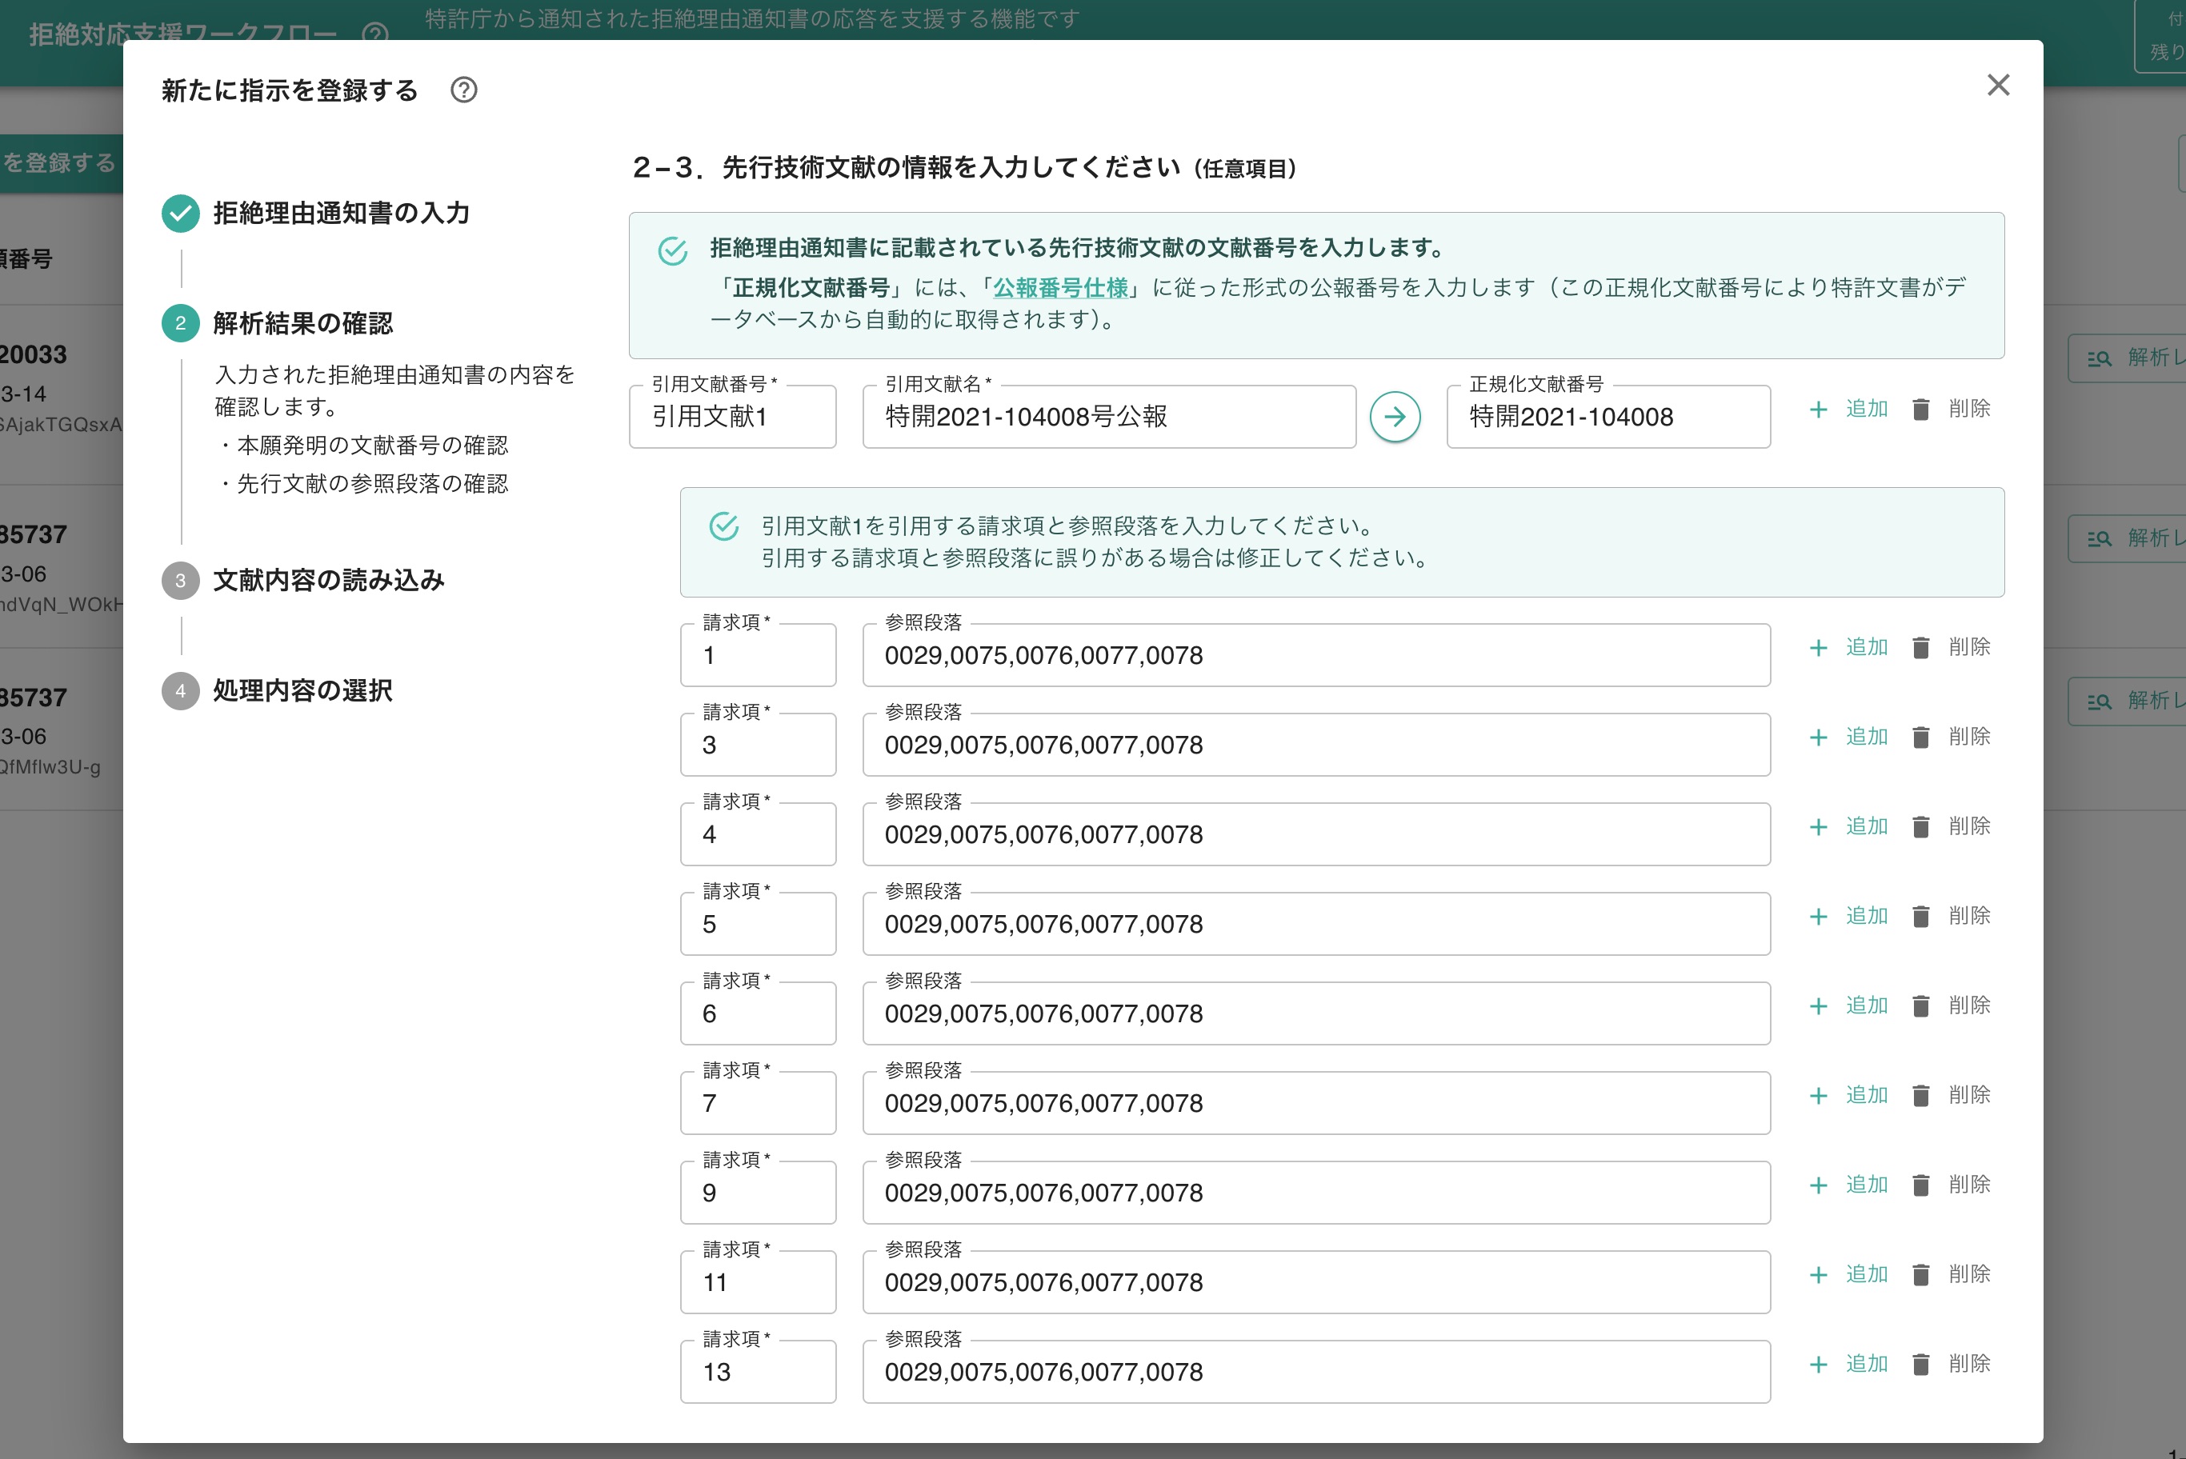Click trash icon in 請求項 6 row

click(1921, 1005)
